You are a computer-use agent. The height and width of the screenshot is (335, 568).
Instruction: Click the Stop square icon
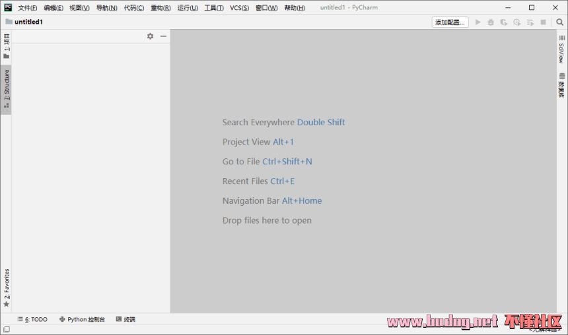pos(543,22)
